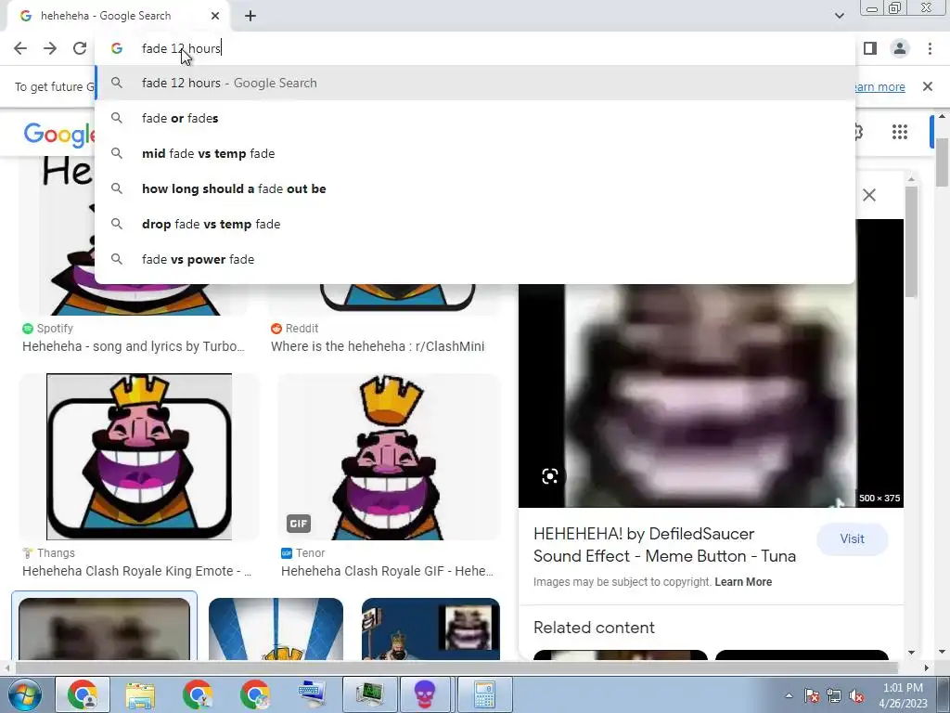Open the 'Learn more' link in info bar
The height and width of the screenshot is (713, 950).
pyautogui.click(x=879, y=86)
